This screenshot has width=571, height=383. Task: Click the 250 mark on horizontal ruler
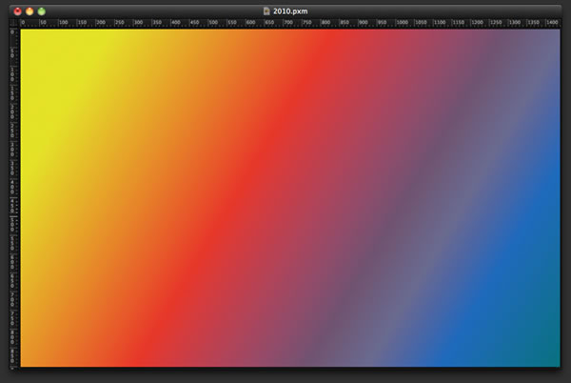(x=120, y=23)
